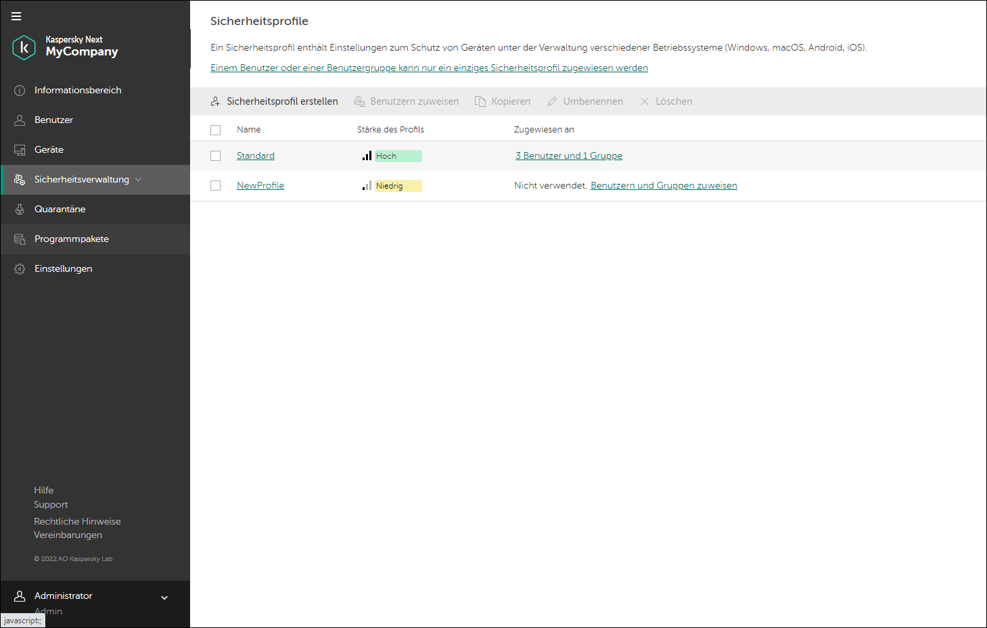Expand the Sicherheitsverwaltung chevron
Viewport: 987px width, 628px height.
click(x=139, y=180)
